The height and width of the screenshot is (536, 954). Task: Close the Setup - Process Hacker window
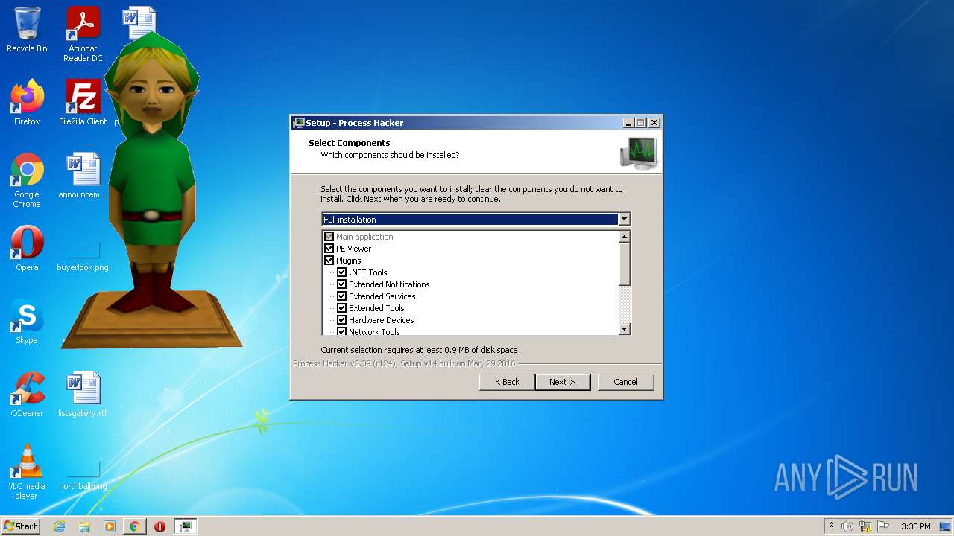click(654, 123)
